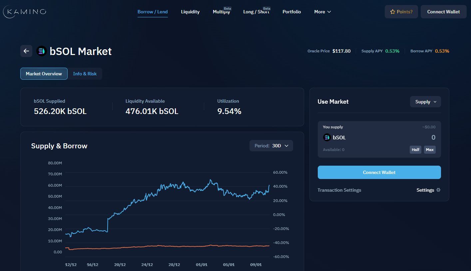Click the Kamino logo

pos(24,12)
